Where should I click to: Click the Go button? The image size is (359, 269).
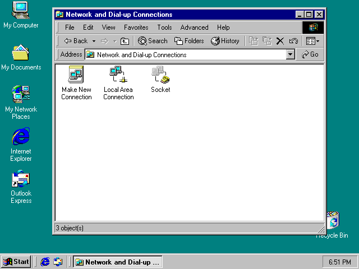[310, 55]
